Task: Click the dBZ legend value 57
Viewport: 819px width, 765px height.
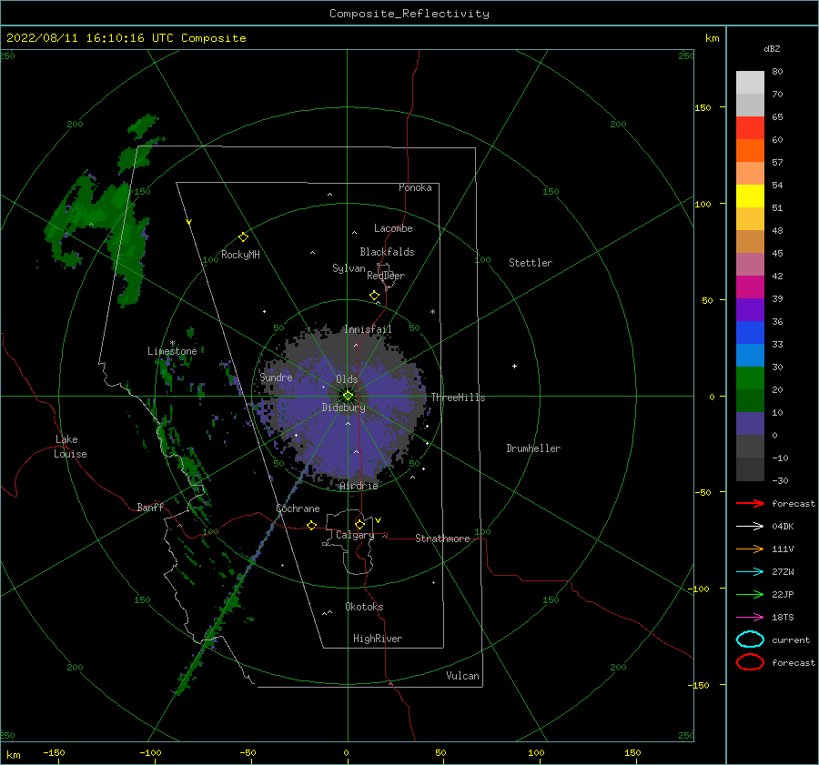Action: click(x=777, y=163)
